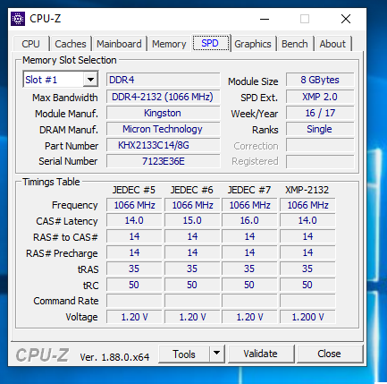Click the Serial Number field 7123E36E
Screen dimensions: 387x384
[x=164, y=161]
